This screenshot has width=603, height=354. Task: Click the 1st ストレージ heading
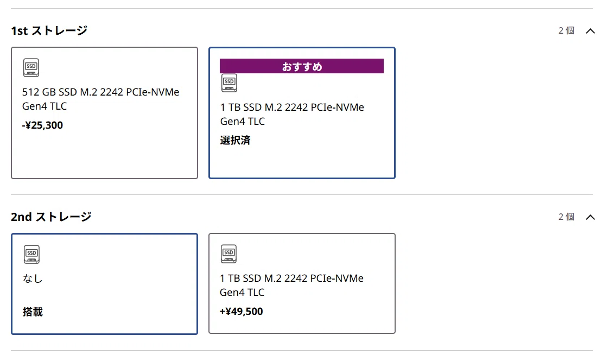tap(49, 30)
